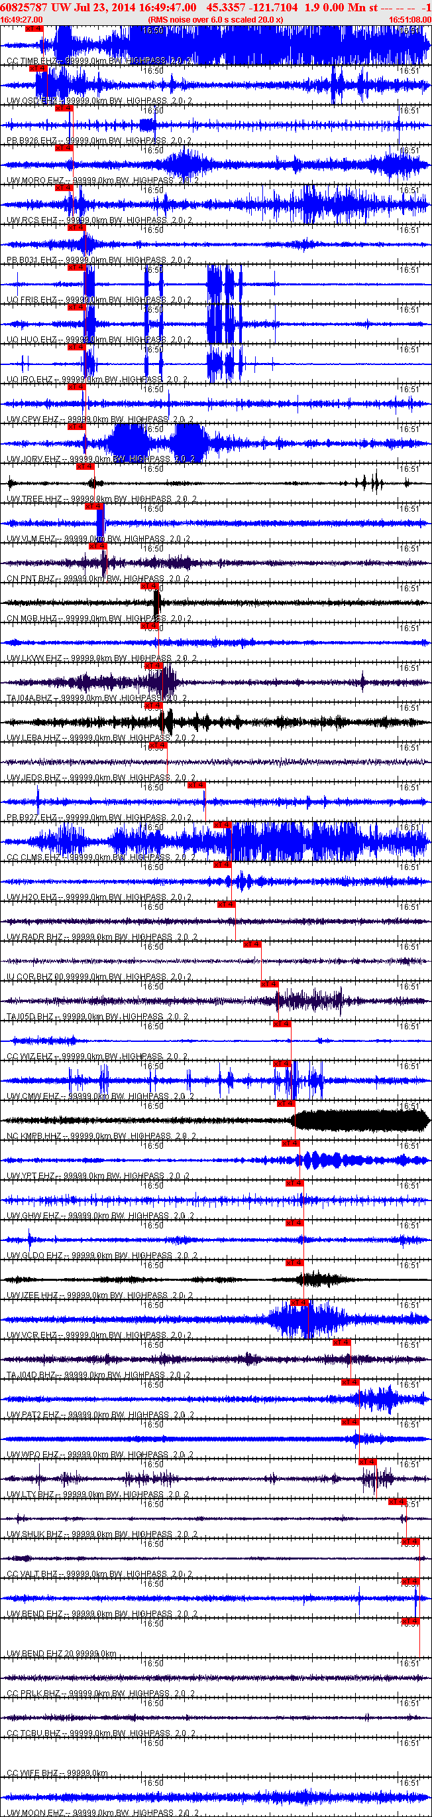Click the red pick marker on CC.CLMS trace

[x=222, y=825]
